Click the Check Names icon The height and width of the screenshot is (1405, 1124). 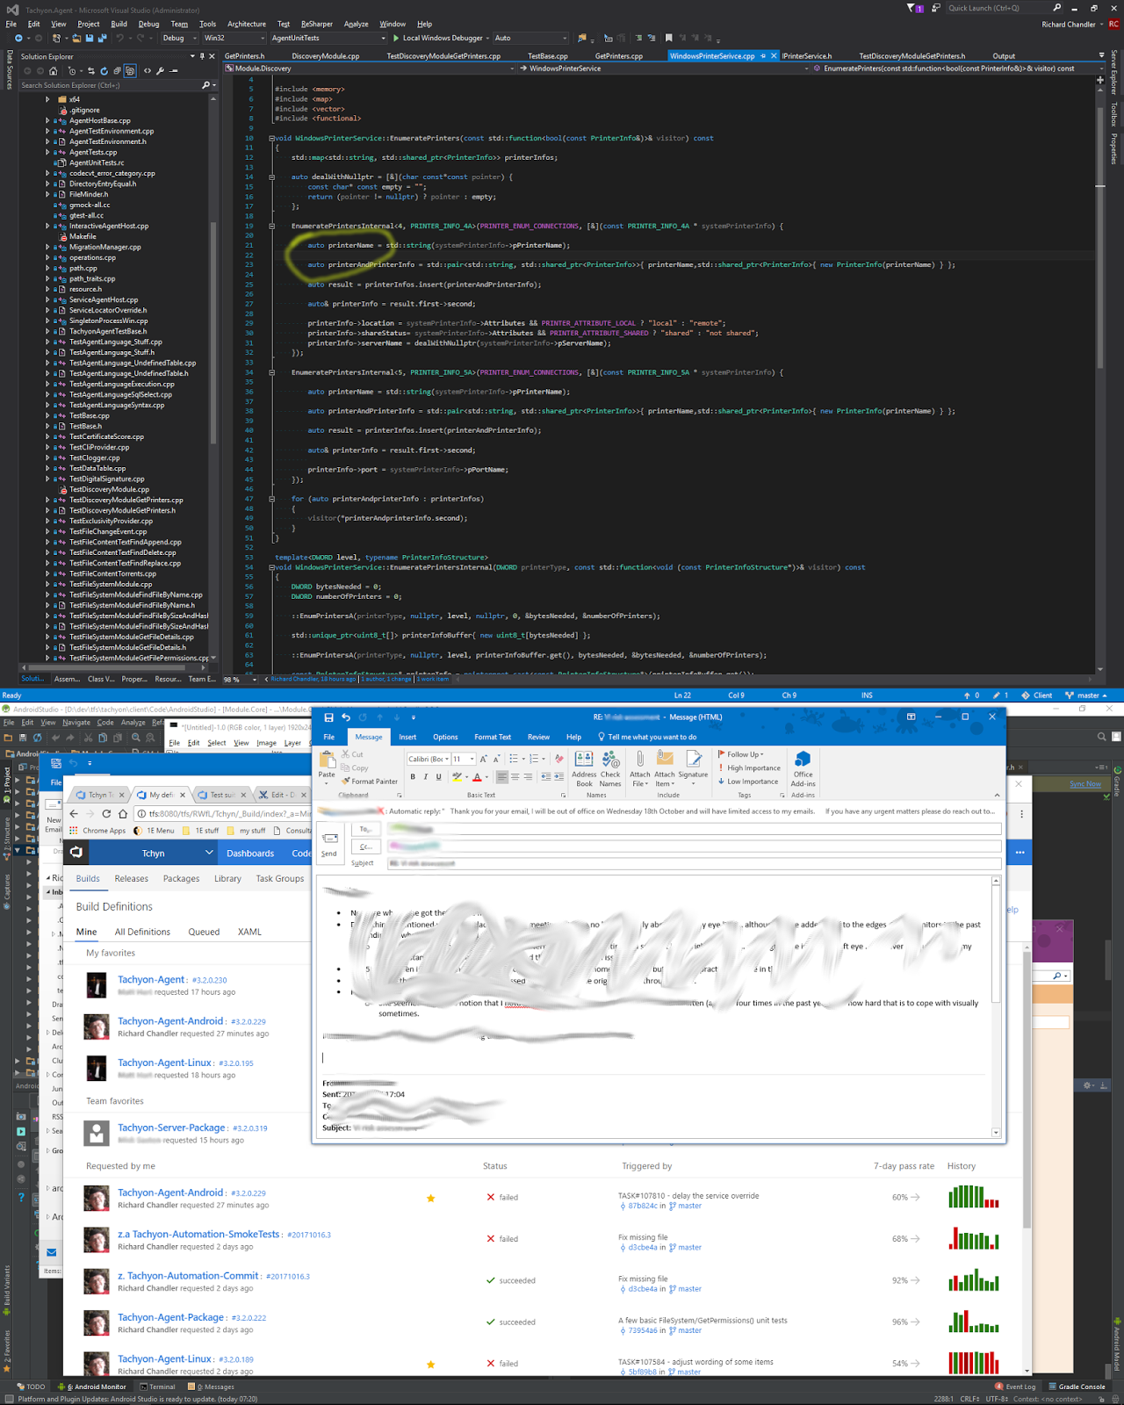point(610,760)
